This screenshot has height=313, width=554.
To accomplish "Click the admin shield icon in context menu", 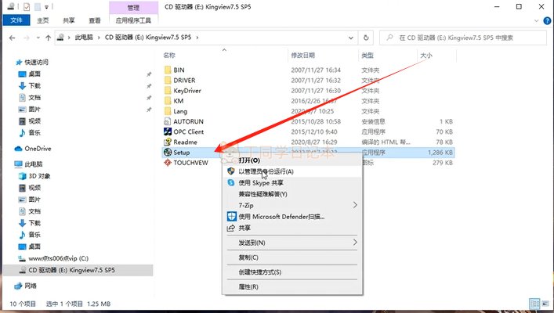I will (231, 171).
